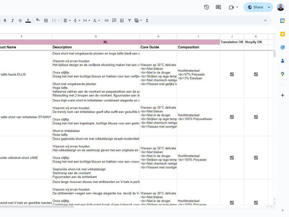Select the Description header cell

(x=96, y=47)
